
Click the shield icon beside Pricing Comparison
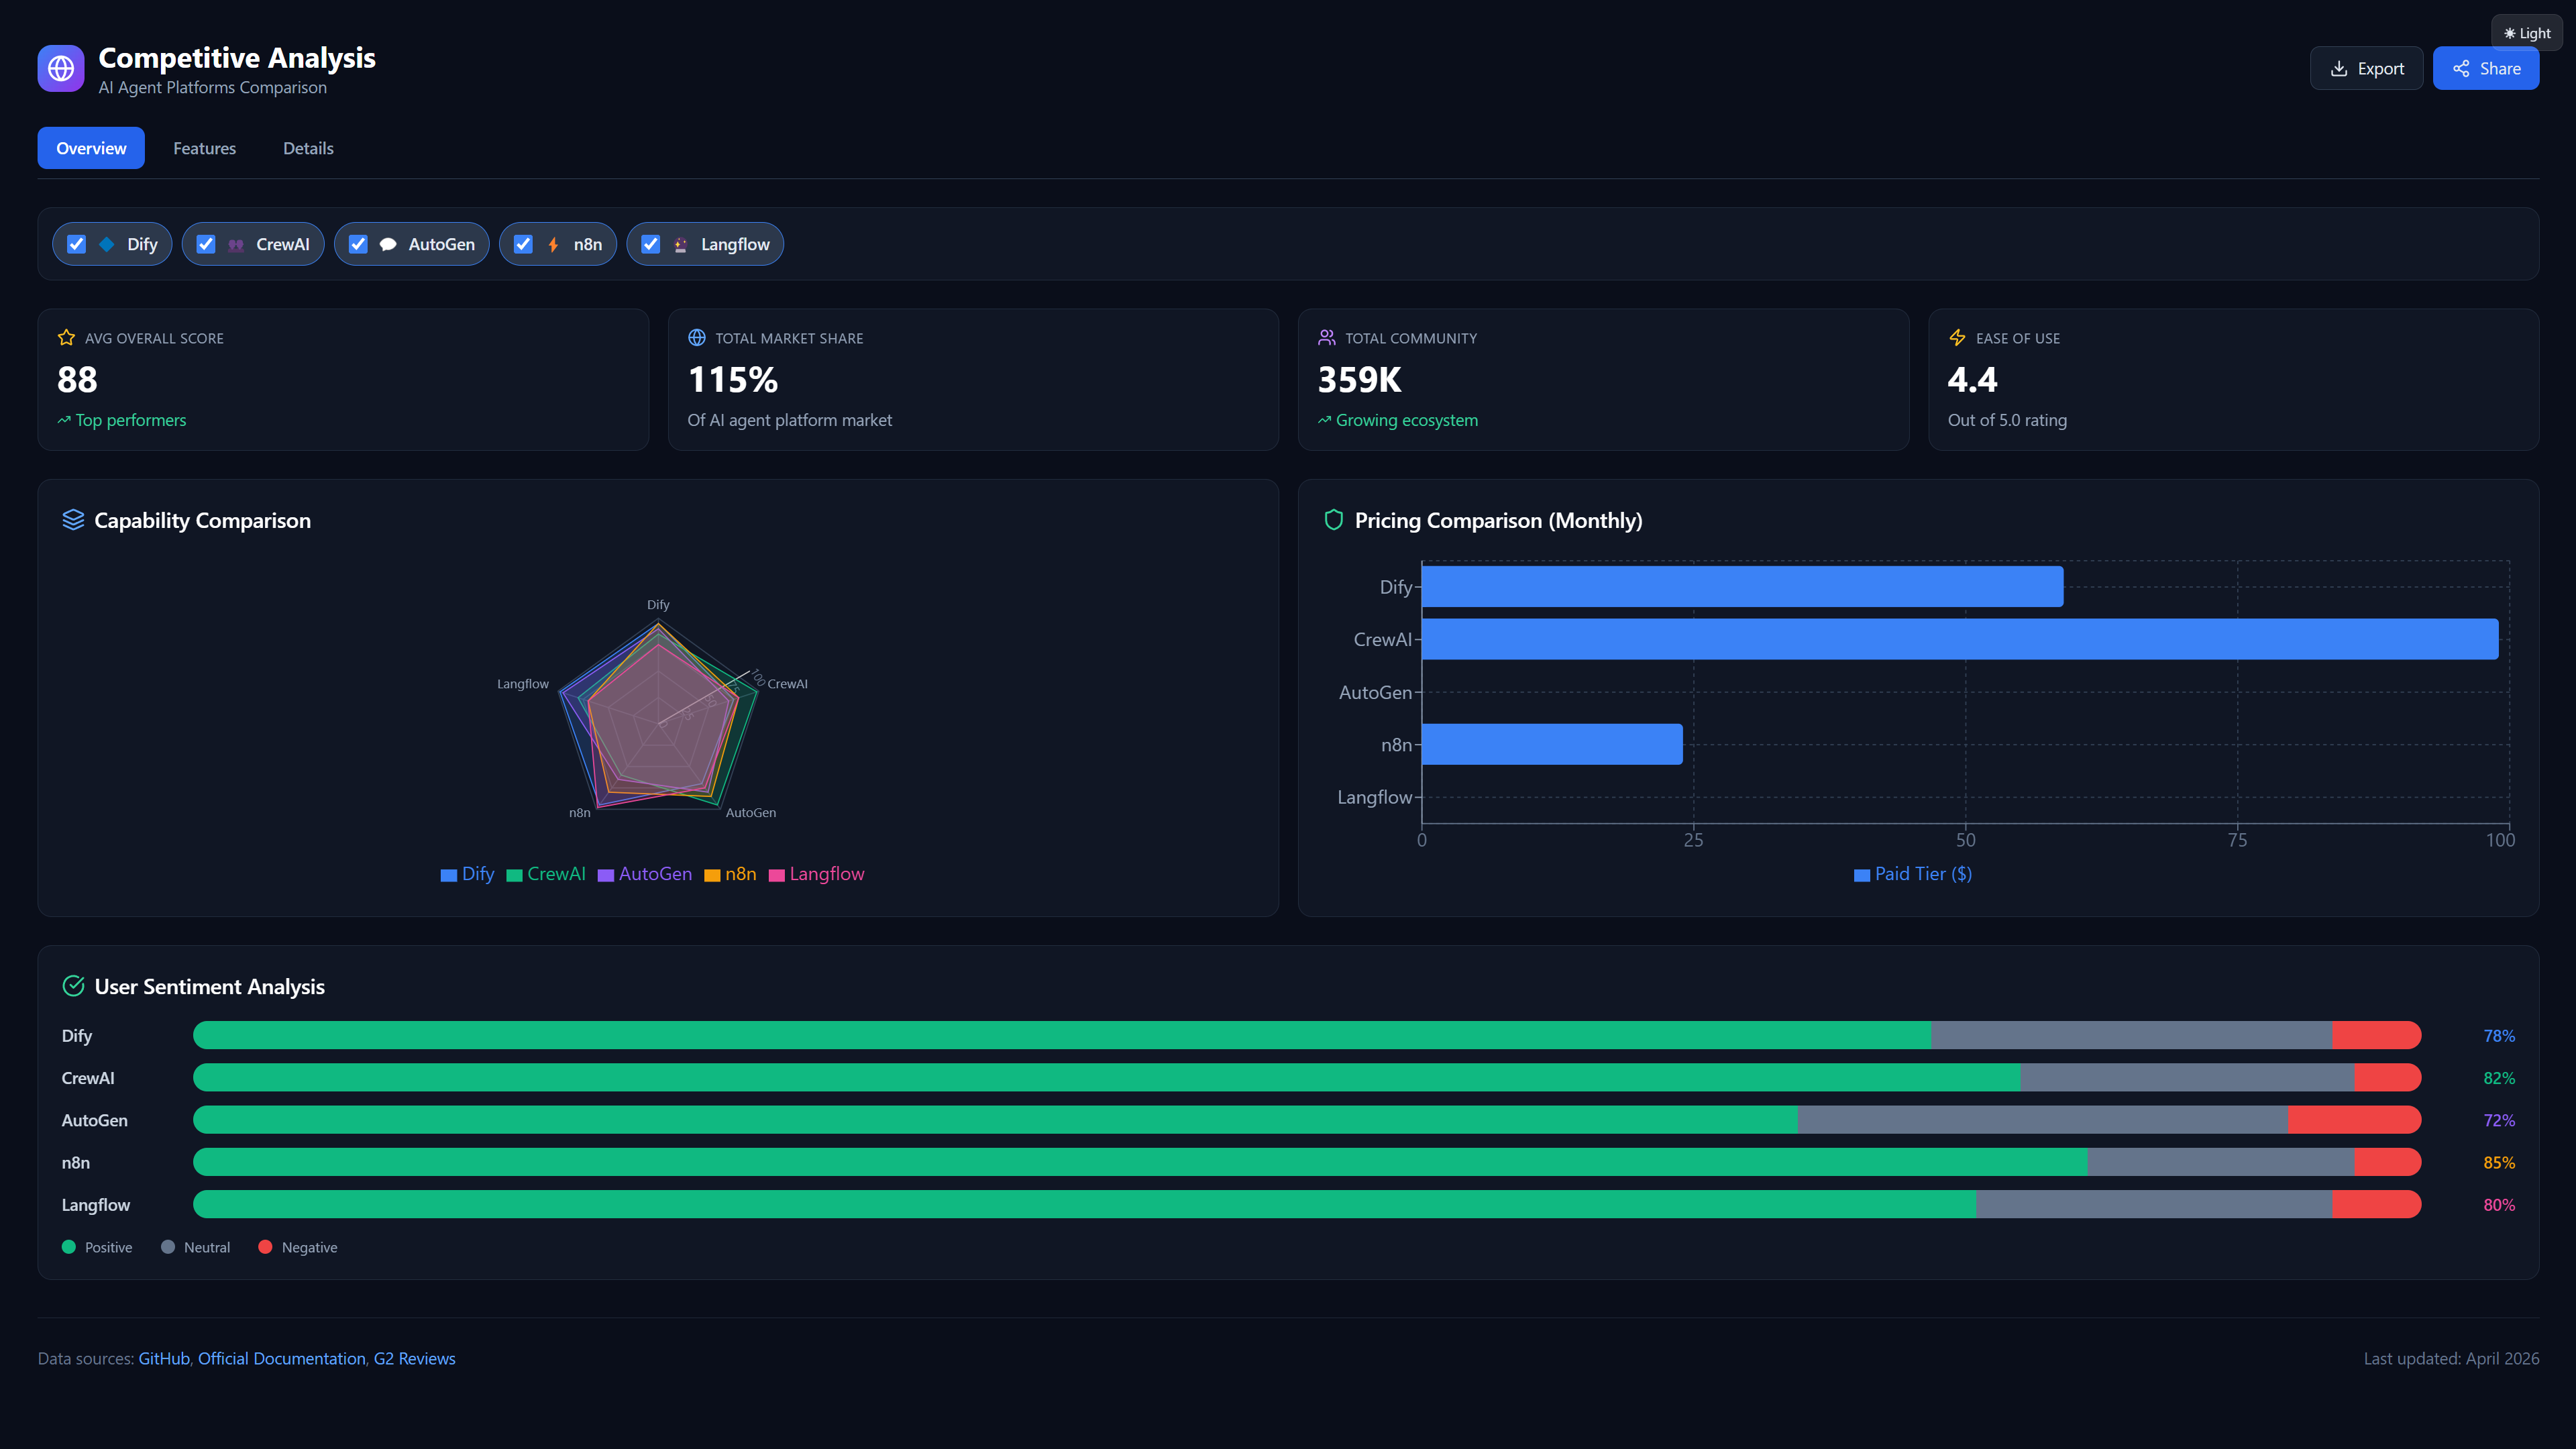click(x=1332, y=519)
